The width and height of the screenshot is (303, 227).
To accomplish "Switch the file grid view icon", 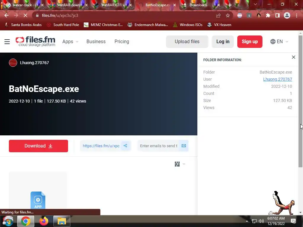I will coord(177,164).
